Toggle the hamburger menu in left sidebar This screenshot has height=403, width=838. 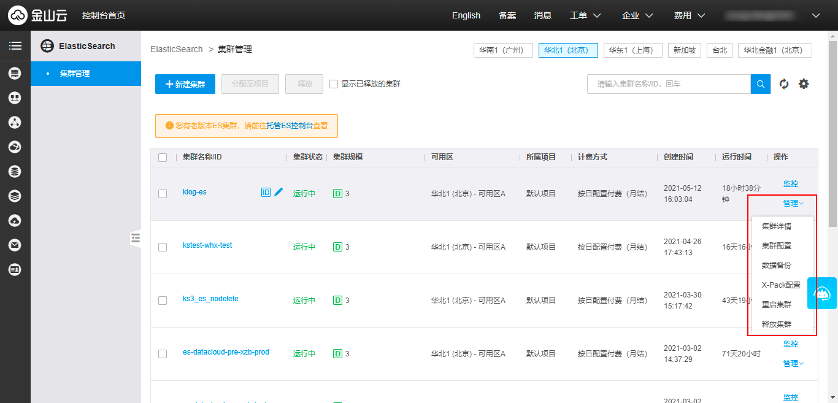click(15, 46)
